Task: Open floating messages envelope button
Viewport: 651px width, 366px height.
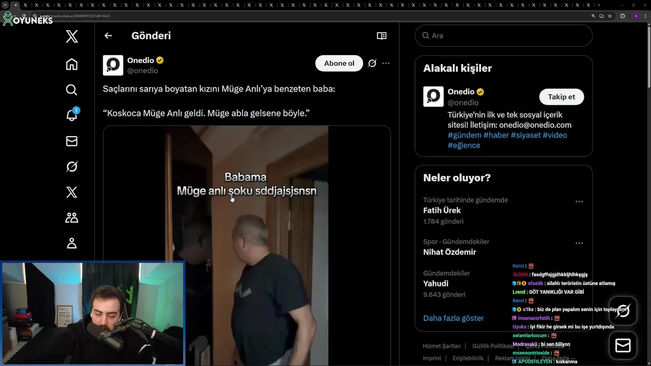Action: (x=623, y=346)
